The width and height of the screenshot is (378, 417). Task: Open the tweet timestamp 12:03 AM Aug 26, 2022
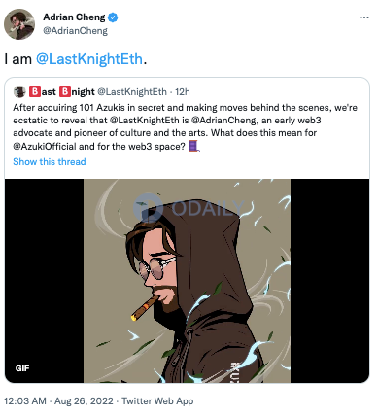pyautogui.click(x=59, y=401)
